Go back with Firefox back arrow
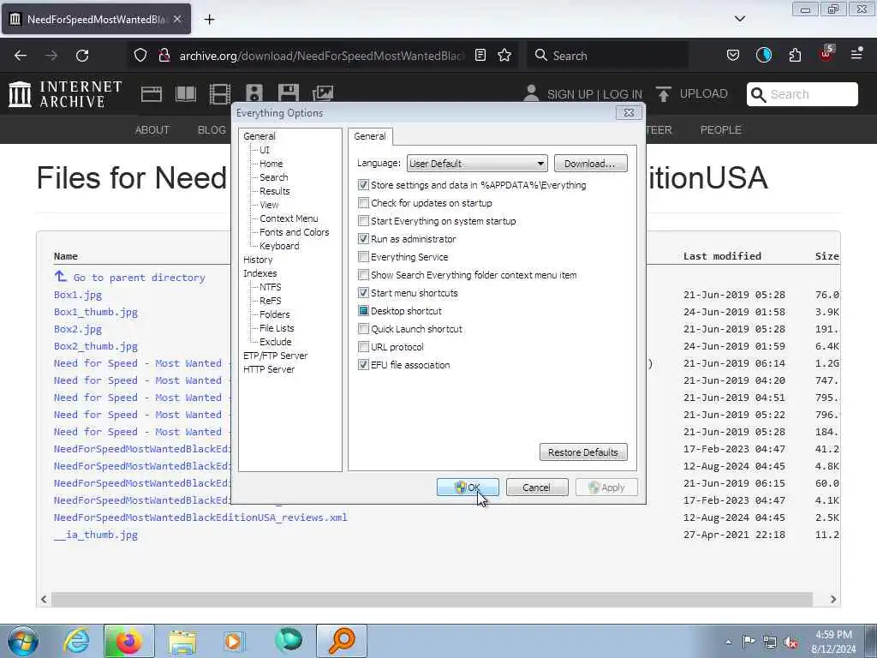 (21, 56)
